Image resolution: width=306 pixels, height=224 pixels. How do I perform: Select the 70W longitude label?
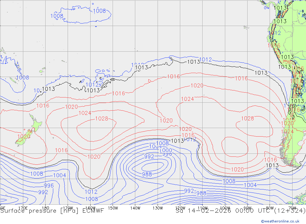[x=292, y=208]
